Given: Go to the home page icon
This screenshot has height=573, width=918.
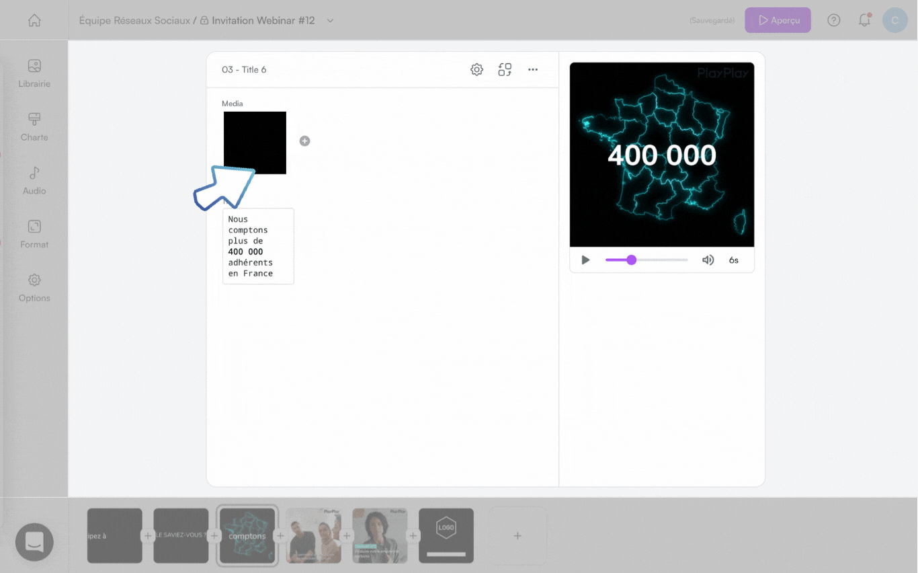Looking at the screenshot, I should 34,21.
